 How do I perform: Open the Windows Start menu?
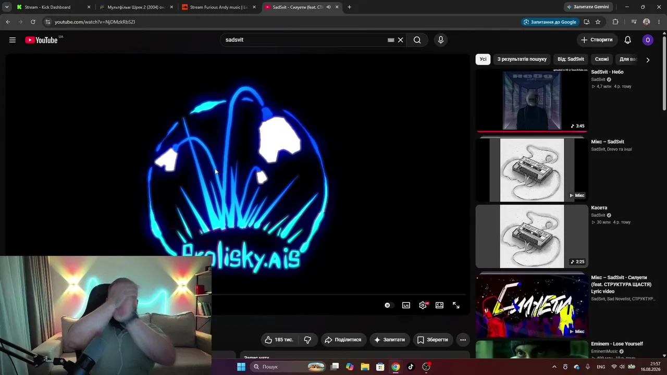tap(241, 367)
